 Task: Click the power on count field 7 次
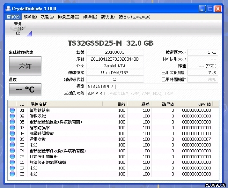pos(203,73)
